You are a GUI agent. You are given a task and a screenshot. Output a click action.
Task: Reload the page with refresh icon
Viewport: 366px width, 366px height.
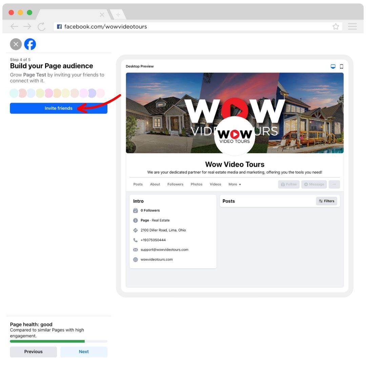(42, 27)
